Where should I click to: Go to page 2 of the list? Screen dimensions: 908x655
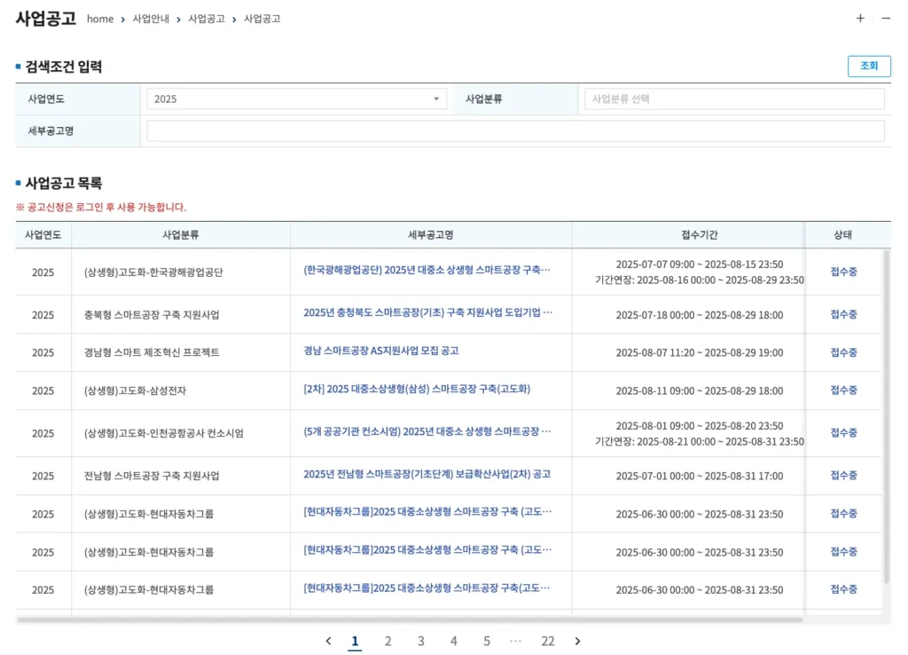pos(388,641)
